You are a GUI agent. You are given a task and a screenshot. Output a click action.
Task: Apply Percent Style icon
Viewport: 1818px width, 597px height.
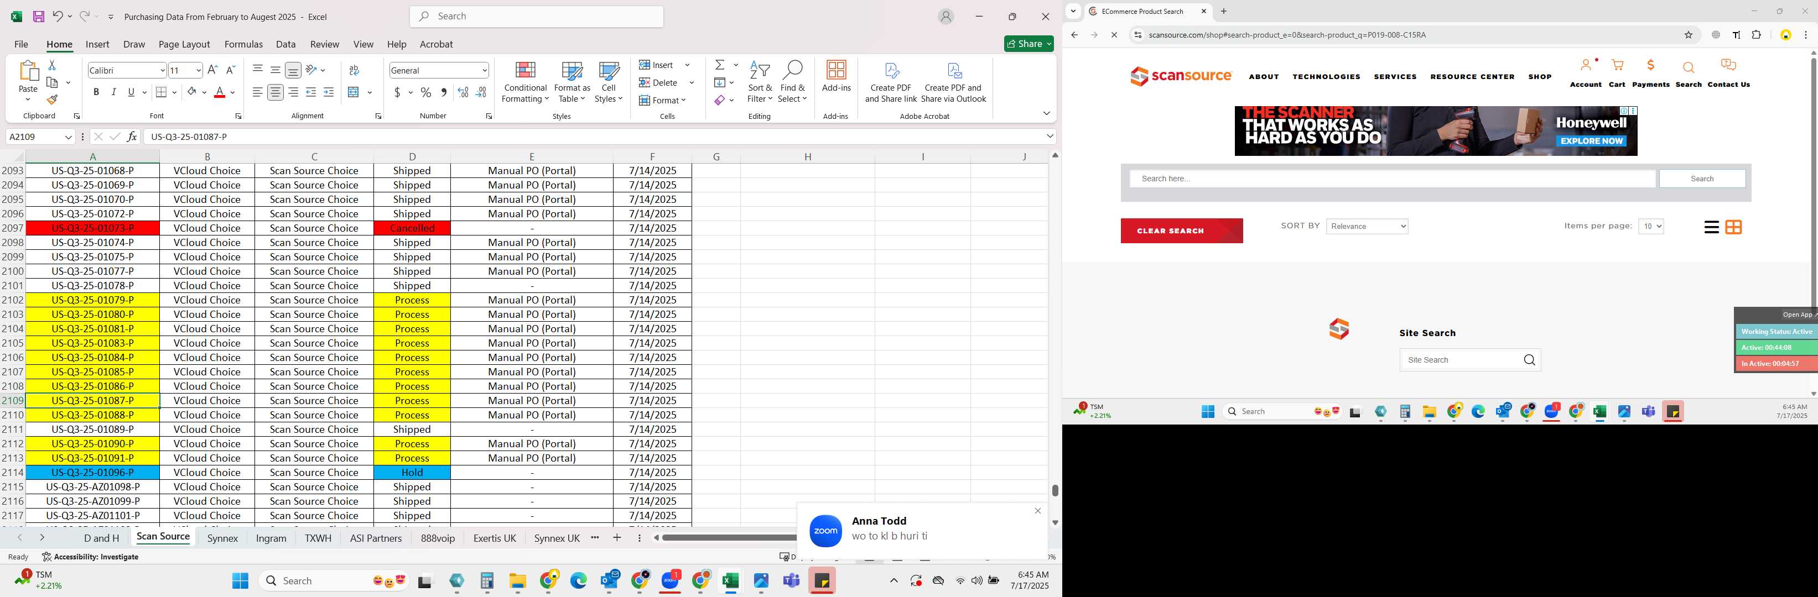pos(425,92)
